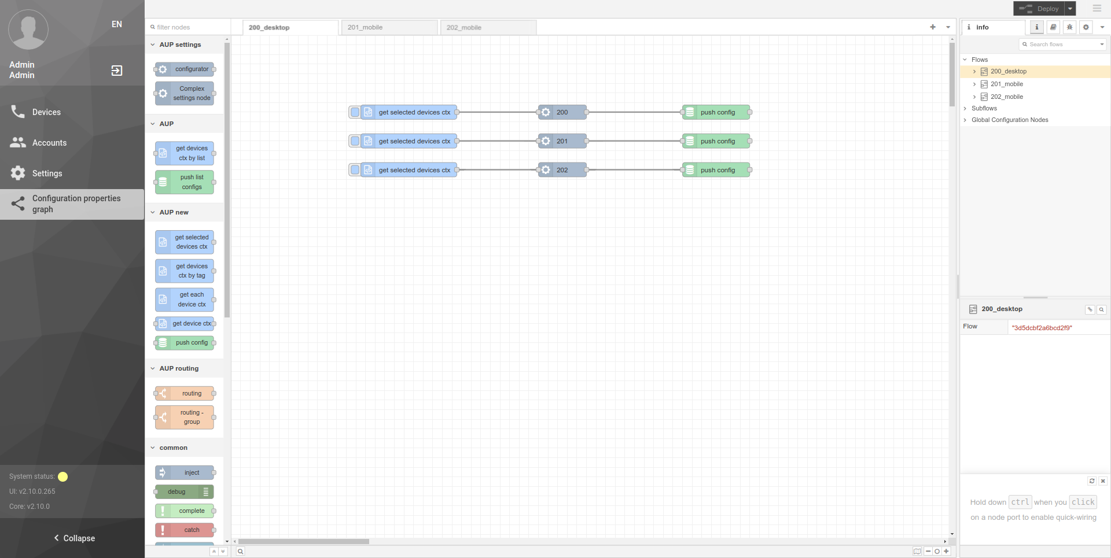Open the debug messages bug icon
Screen dimensions: 1111x558
(x=1069, y=27)
